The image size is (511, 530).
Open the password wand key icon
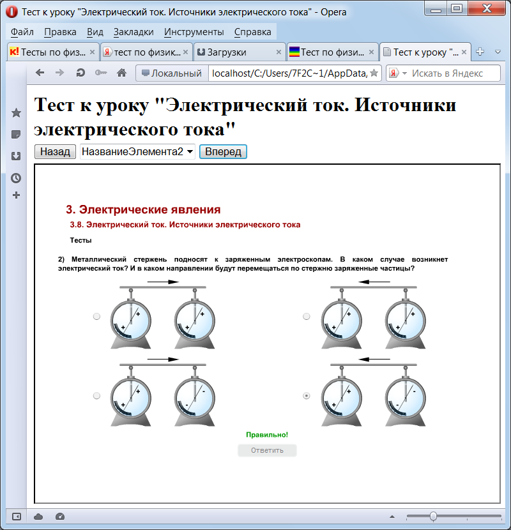[101, 73]
